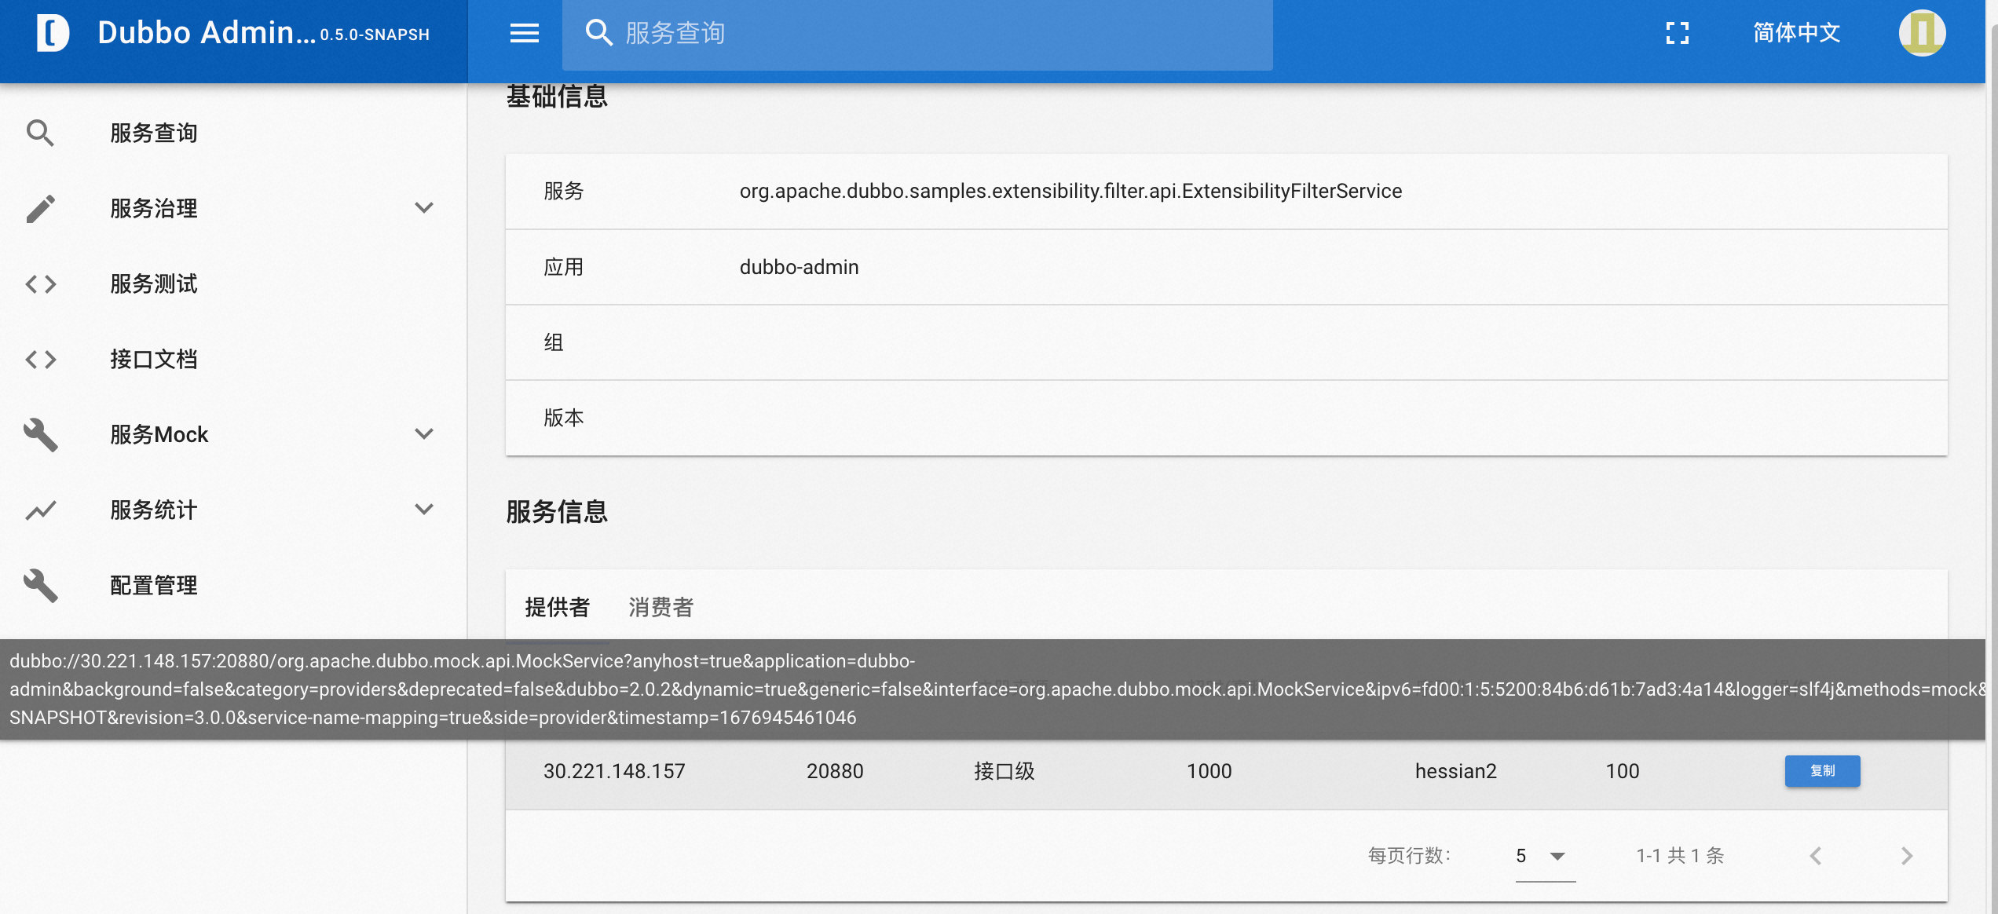Image resolution: width=1998 pixels, height=914 pixels.
Task: Open the 简体中文 language selector
Action: point(1796,33)
